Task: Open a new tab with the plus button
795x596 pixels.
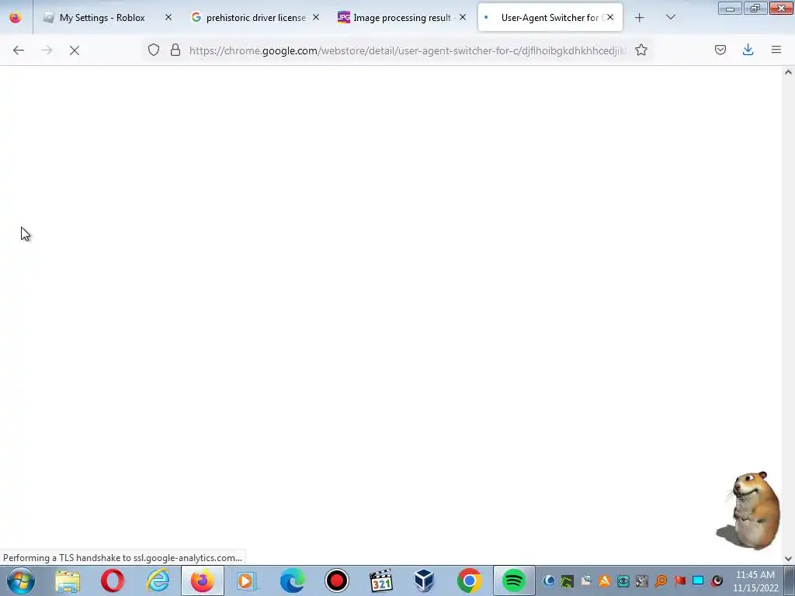Action: pyautogui.click(x=640, y=18)
